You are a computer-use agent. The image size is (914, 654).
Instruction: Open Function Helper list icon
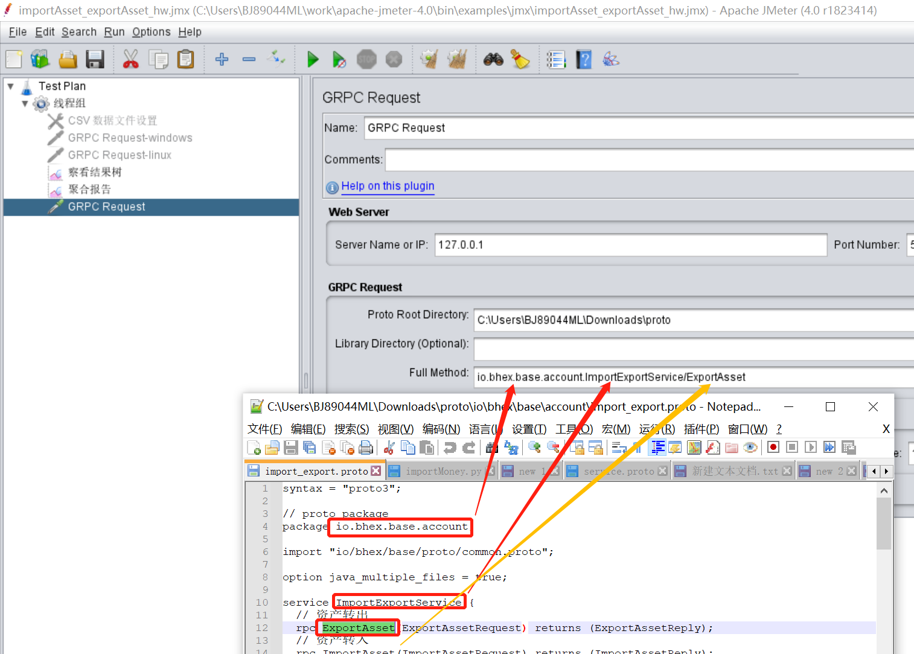(x=556, y=59)
